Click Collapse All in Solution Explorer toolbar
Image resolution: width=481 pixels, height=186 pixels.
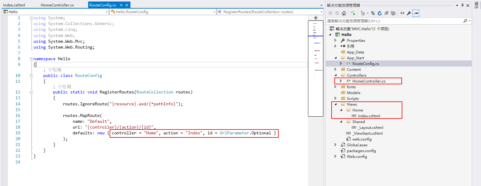tap(386, 13)
